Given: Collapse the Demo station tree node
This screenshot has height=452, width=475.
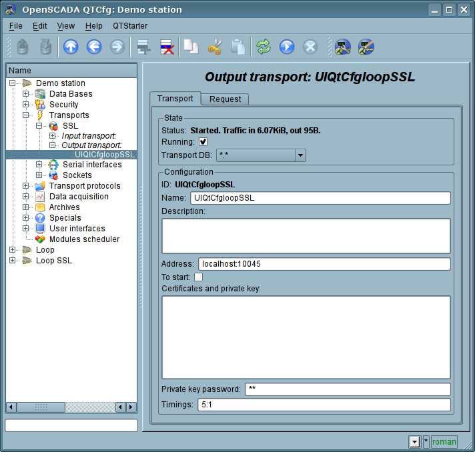Looking at the screenshot, I should tap(12, 83).
